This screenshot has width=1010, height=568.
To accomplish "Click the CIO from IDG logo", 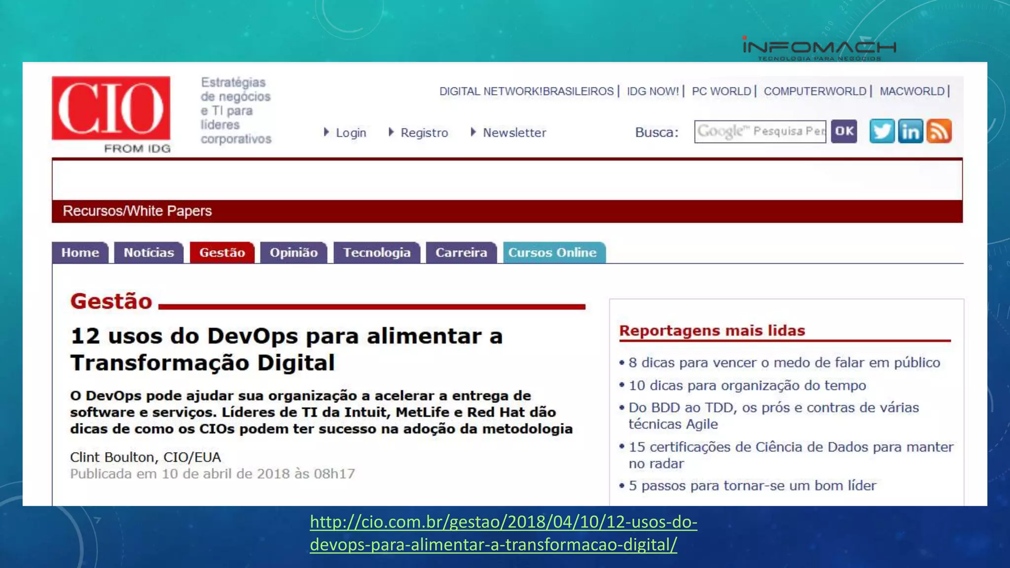I will [x=111, y=114].
